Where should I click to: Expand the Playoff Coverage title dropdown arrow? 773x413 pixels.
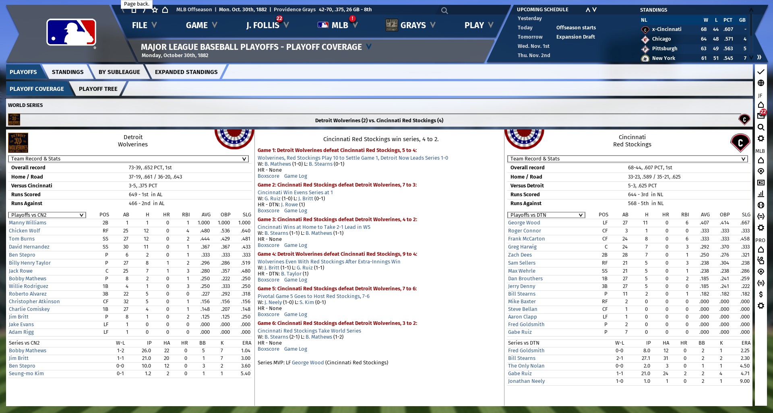369,47
